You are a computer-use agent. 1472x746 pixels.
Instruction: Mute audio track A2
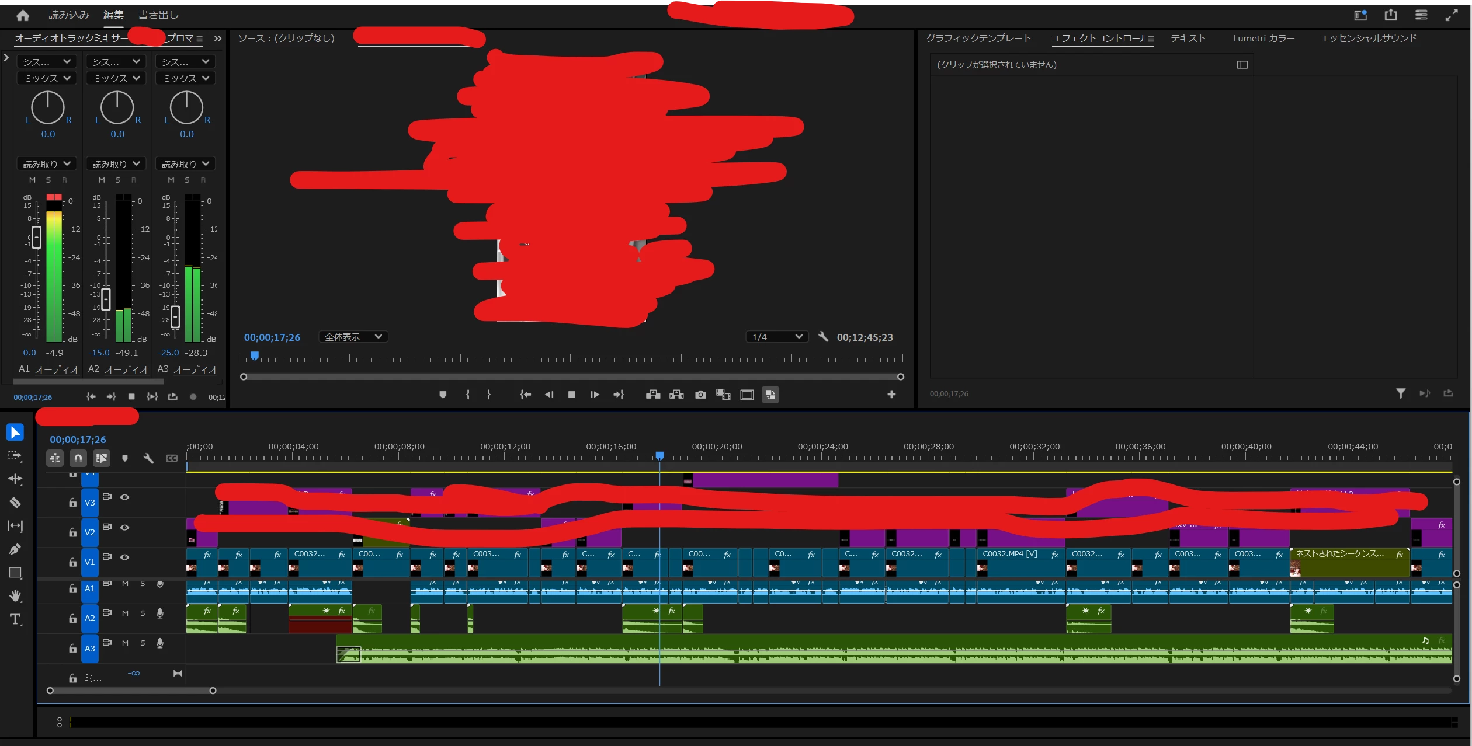coord(125,613)
